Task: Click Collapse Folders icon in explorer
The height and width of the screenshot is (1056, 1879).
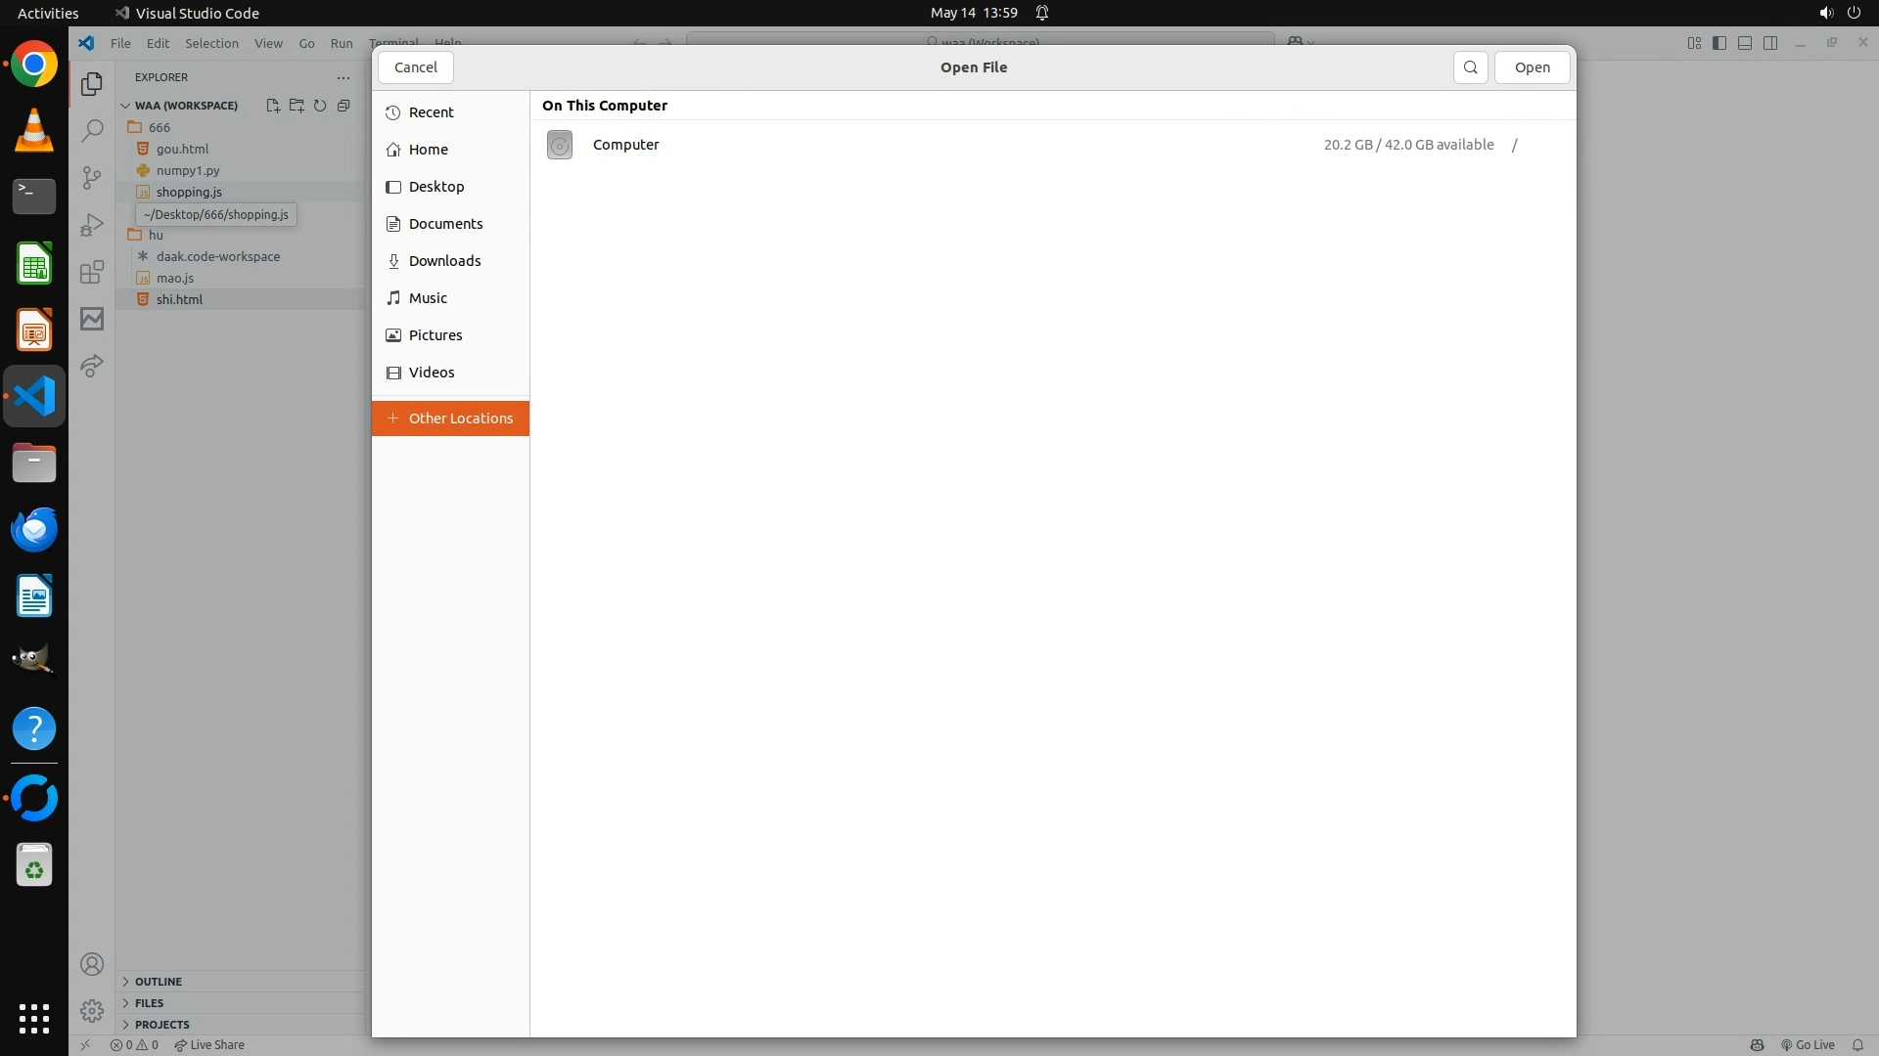Action: 344,106
